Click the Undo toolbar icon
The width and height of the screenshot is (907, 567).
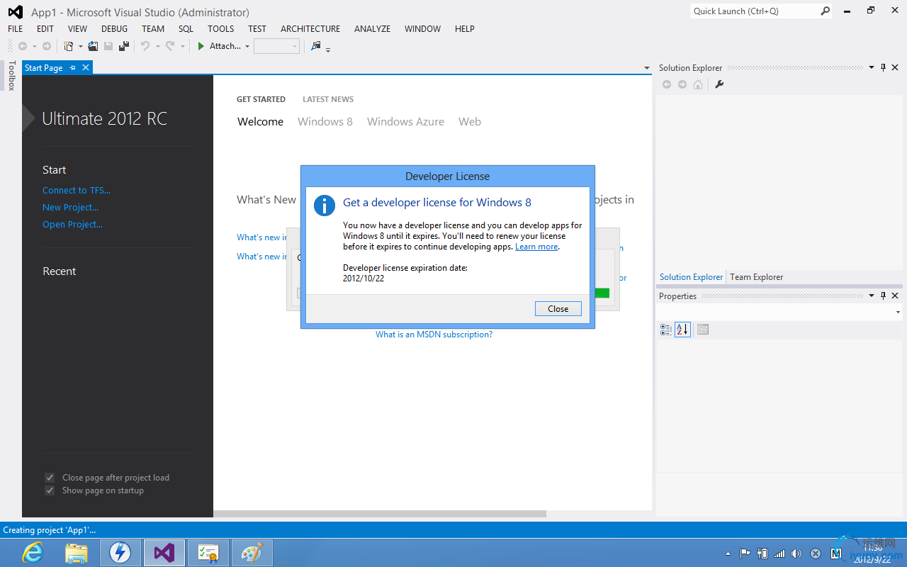[x=145, y=46]
